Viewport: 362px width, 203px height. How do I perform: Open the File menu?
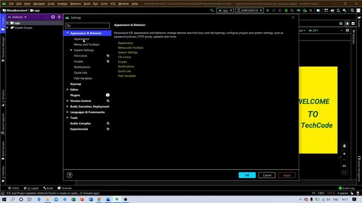[x=11, y=4]
